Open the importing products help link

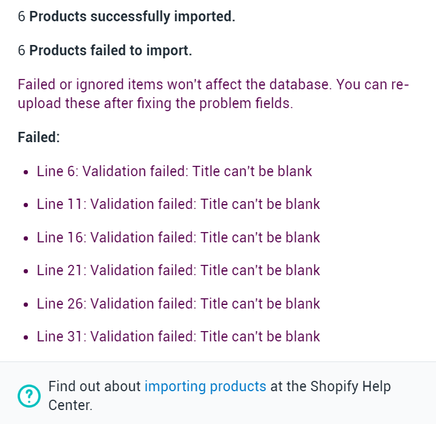(205, 386)
